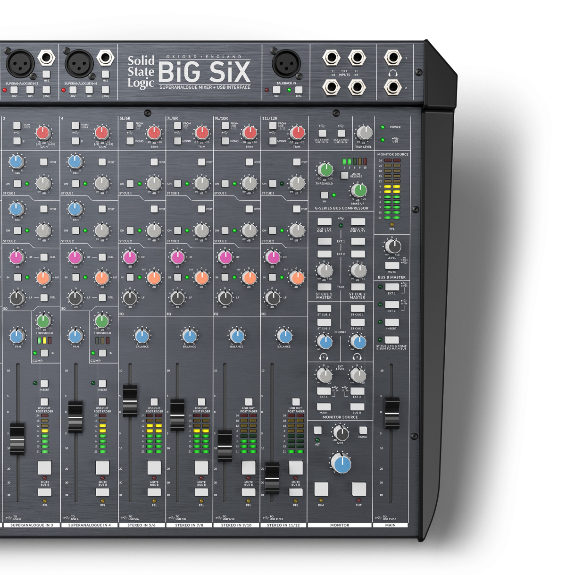
Task: Adjust the HF EQ knob on Stereo In 7/8
Action: 178,257
